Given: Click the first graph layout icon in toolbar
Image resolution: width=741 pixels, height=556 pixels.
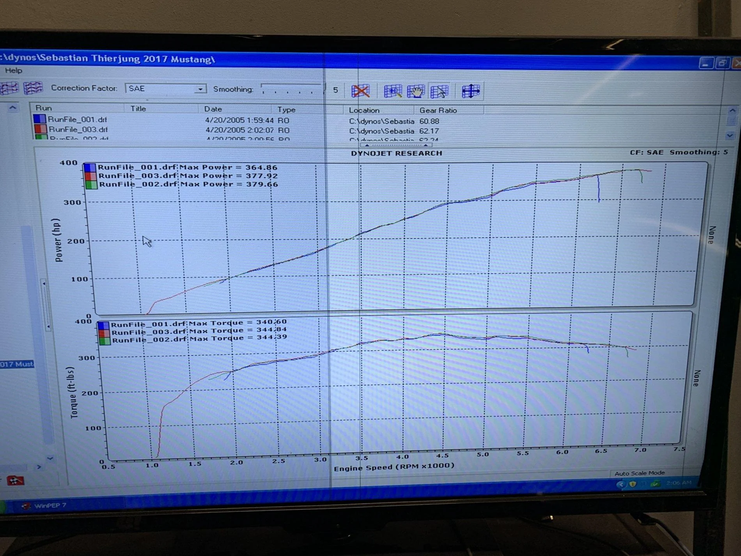Looking at the screenshot, I should [9, 88].
